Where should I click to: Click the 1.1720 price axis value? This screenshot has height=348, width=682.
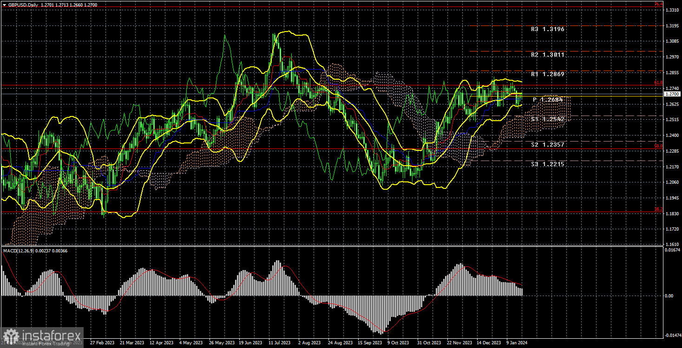672,229
